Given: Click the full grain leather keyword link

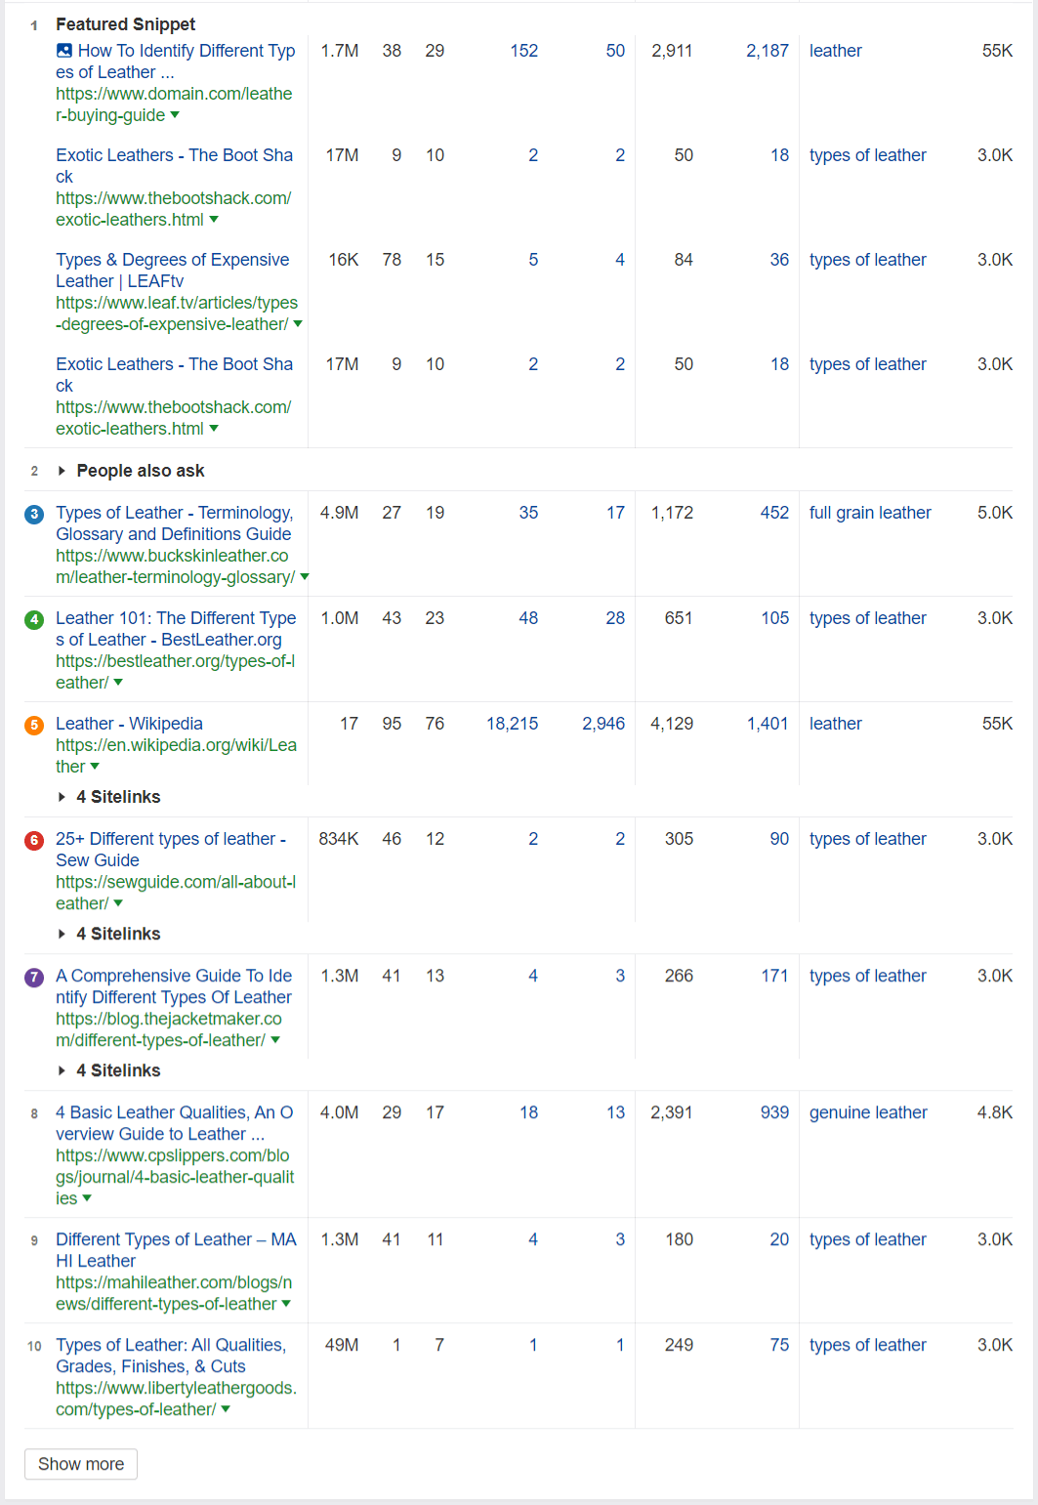Looking at the screenshot, I should click(869, 513).
